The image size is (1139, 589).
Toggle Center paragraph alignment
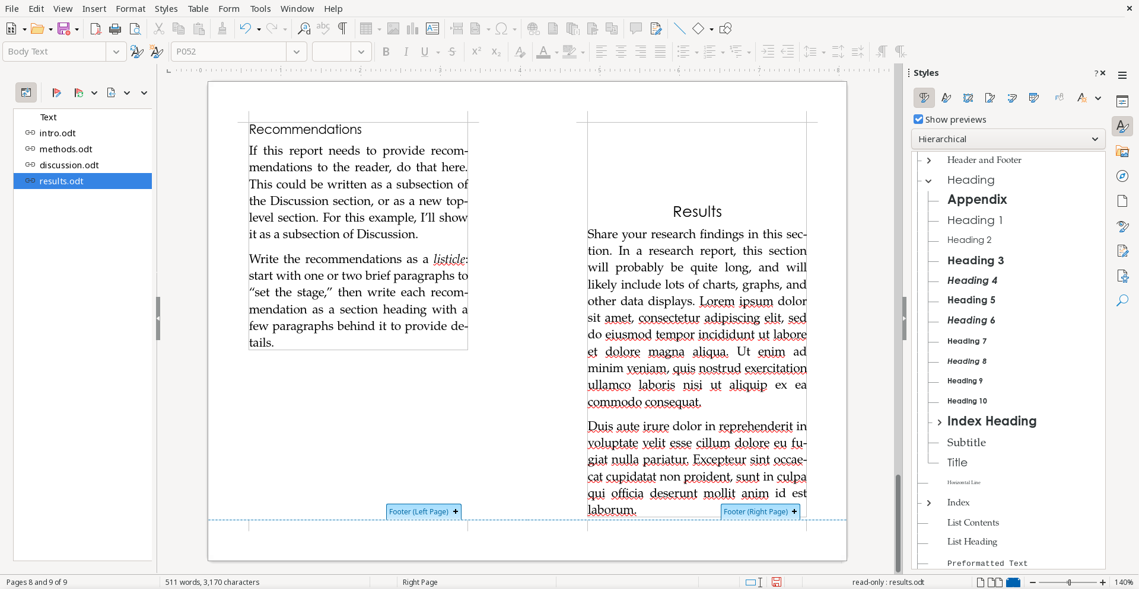621,52
